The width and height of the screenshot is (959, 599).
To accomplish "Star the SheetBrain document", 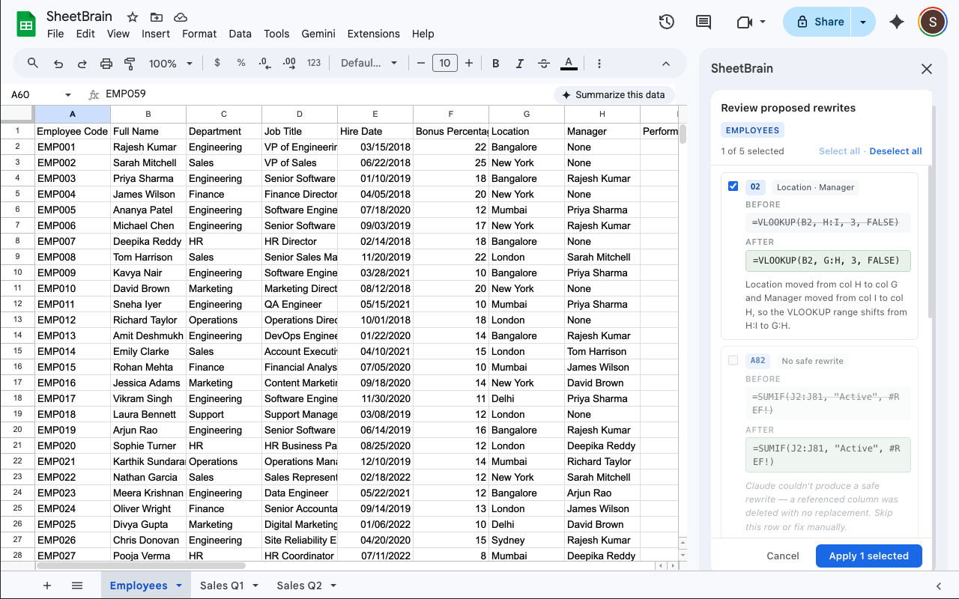I will (133, 16).
